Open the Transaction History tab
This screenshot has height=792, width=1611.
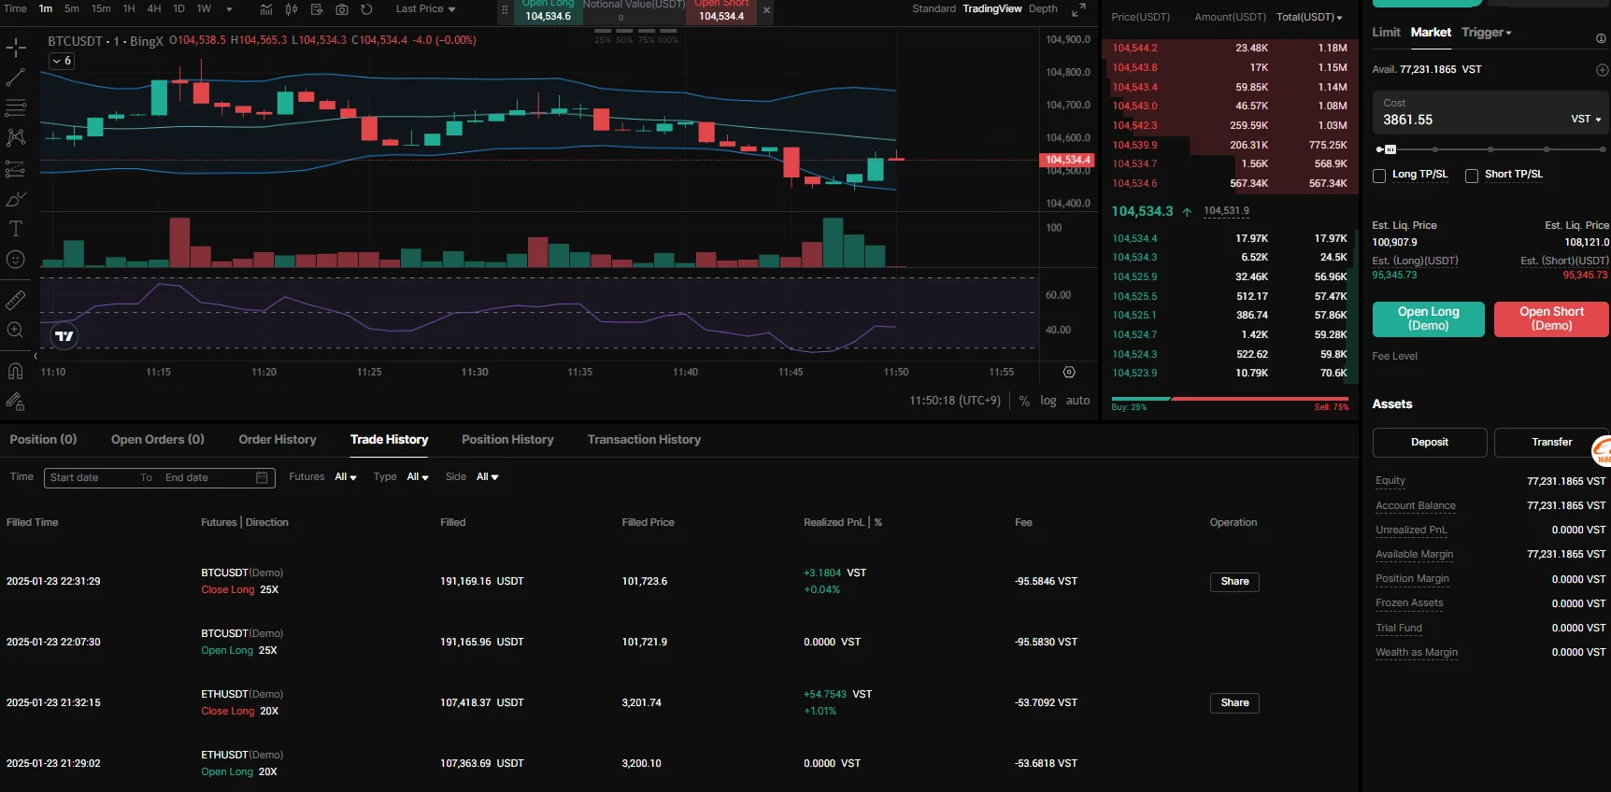[x=644, y=440]
